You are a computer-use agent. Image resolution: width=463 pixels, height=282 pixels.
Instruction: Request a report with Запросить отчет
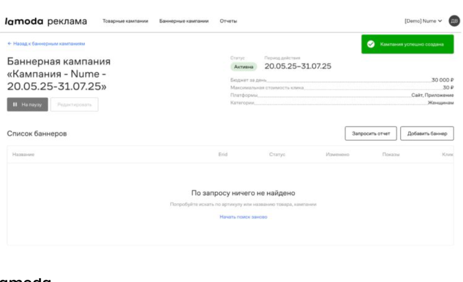pyautogui.click(x=371, y=133)
